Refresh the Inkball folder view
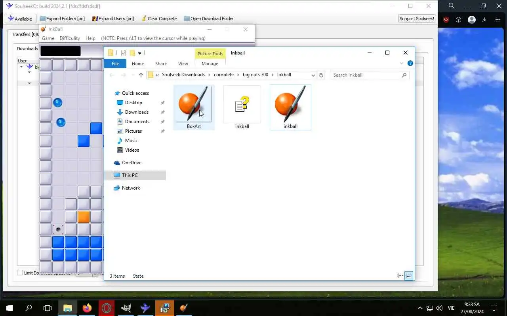This screenshot has width=507, height=316. click(x=321, y=75)
